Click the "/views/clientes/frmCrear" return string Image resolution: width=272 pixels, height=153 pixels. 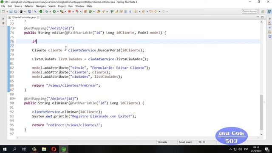coord(72,85)
